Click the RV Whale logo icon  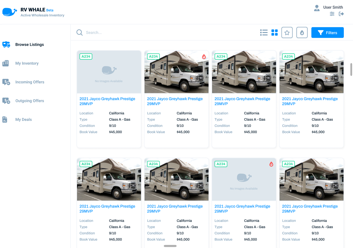point(10,12)
